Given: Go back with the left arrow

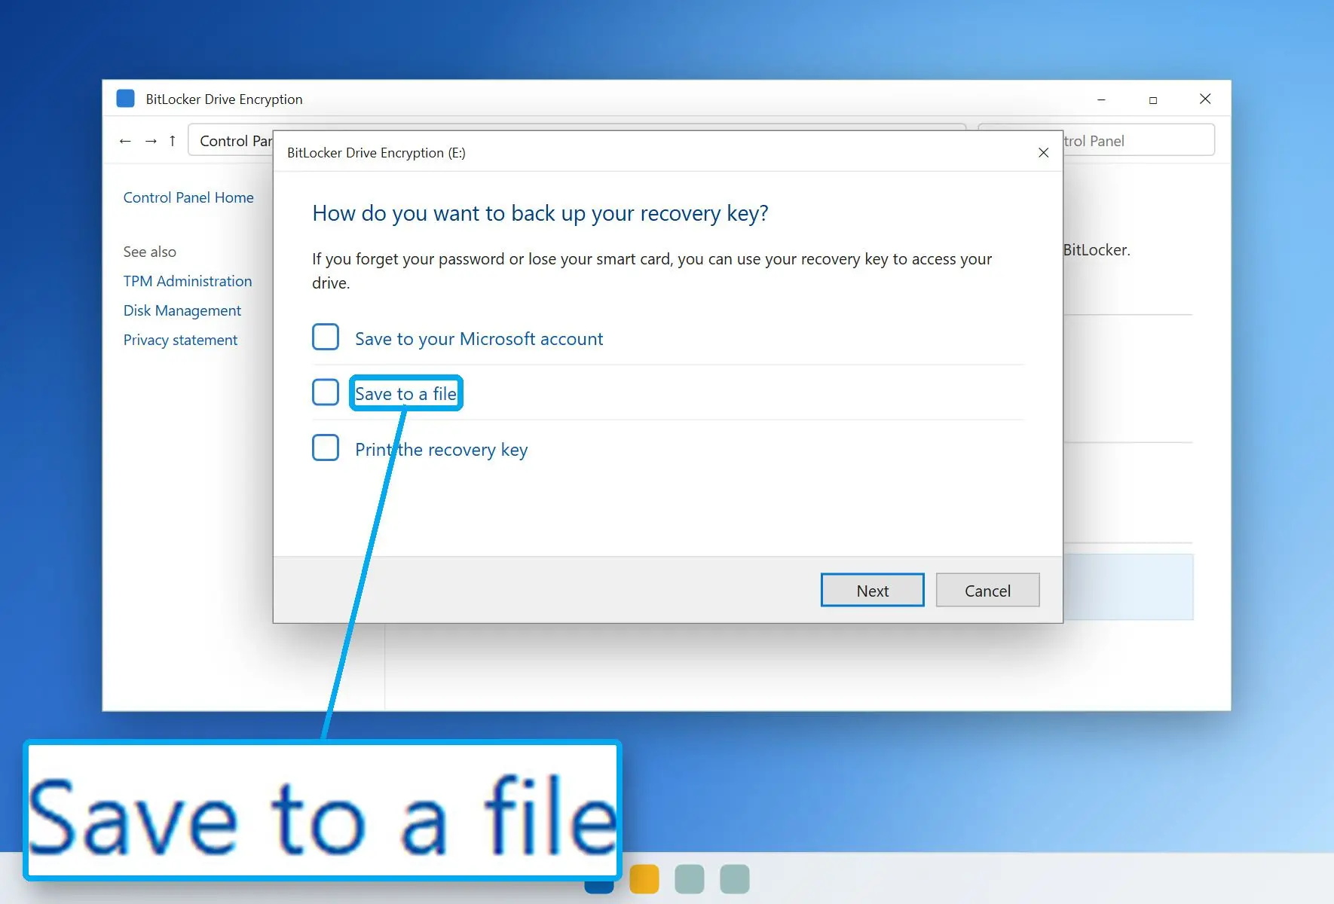Looking at the screenshot, I should (125, 141).
